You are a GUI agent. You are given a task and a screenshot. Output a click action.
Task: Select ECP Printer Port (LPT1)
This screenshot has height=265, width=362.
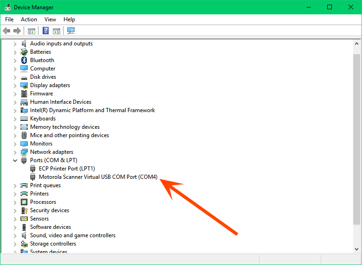coord(67,169)
